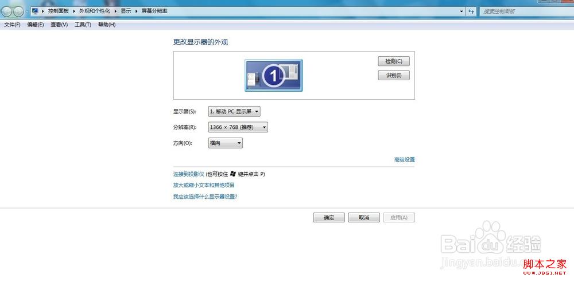Open the address bar history dropdown arrow
Image resolution: width=574 pixels, height=282 pixels.
[x=461, y=11]
